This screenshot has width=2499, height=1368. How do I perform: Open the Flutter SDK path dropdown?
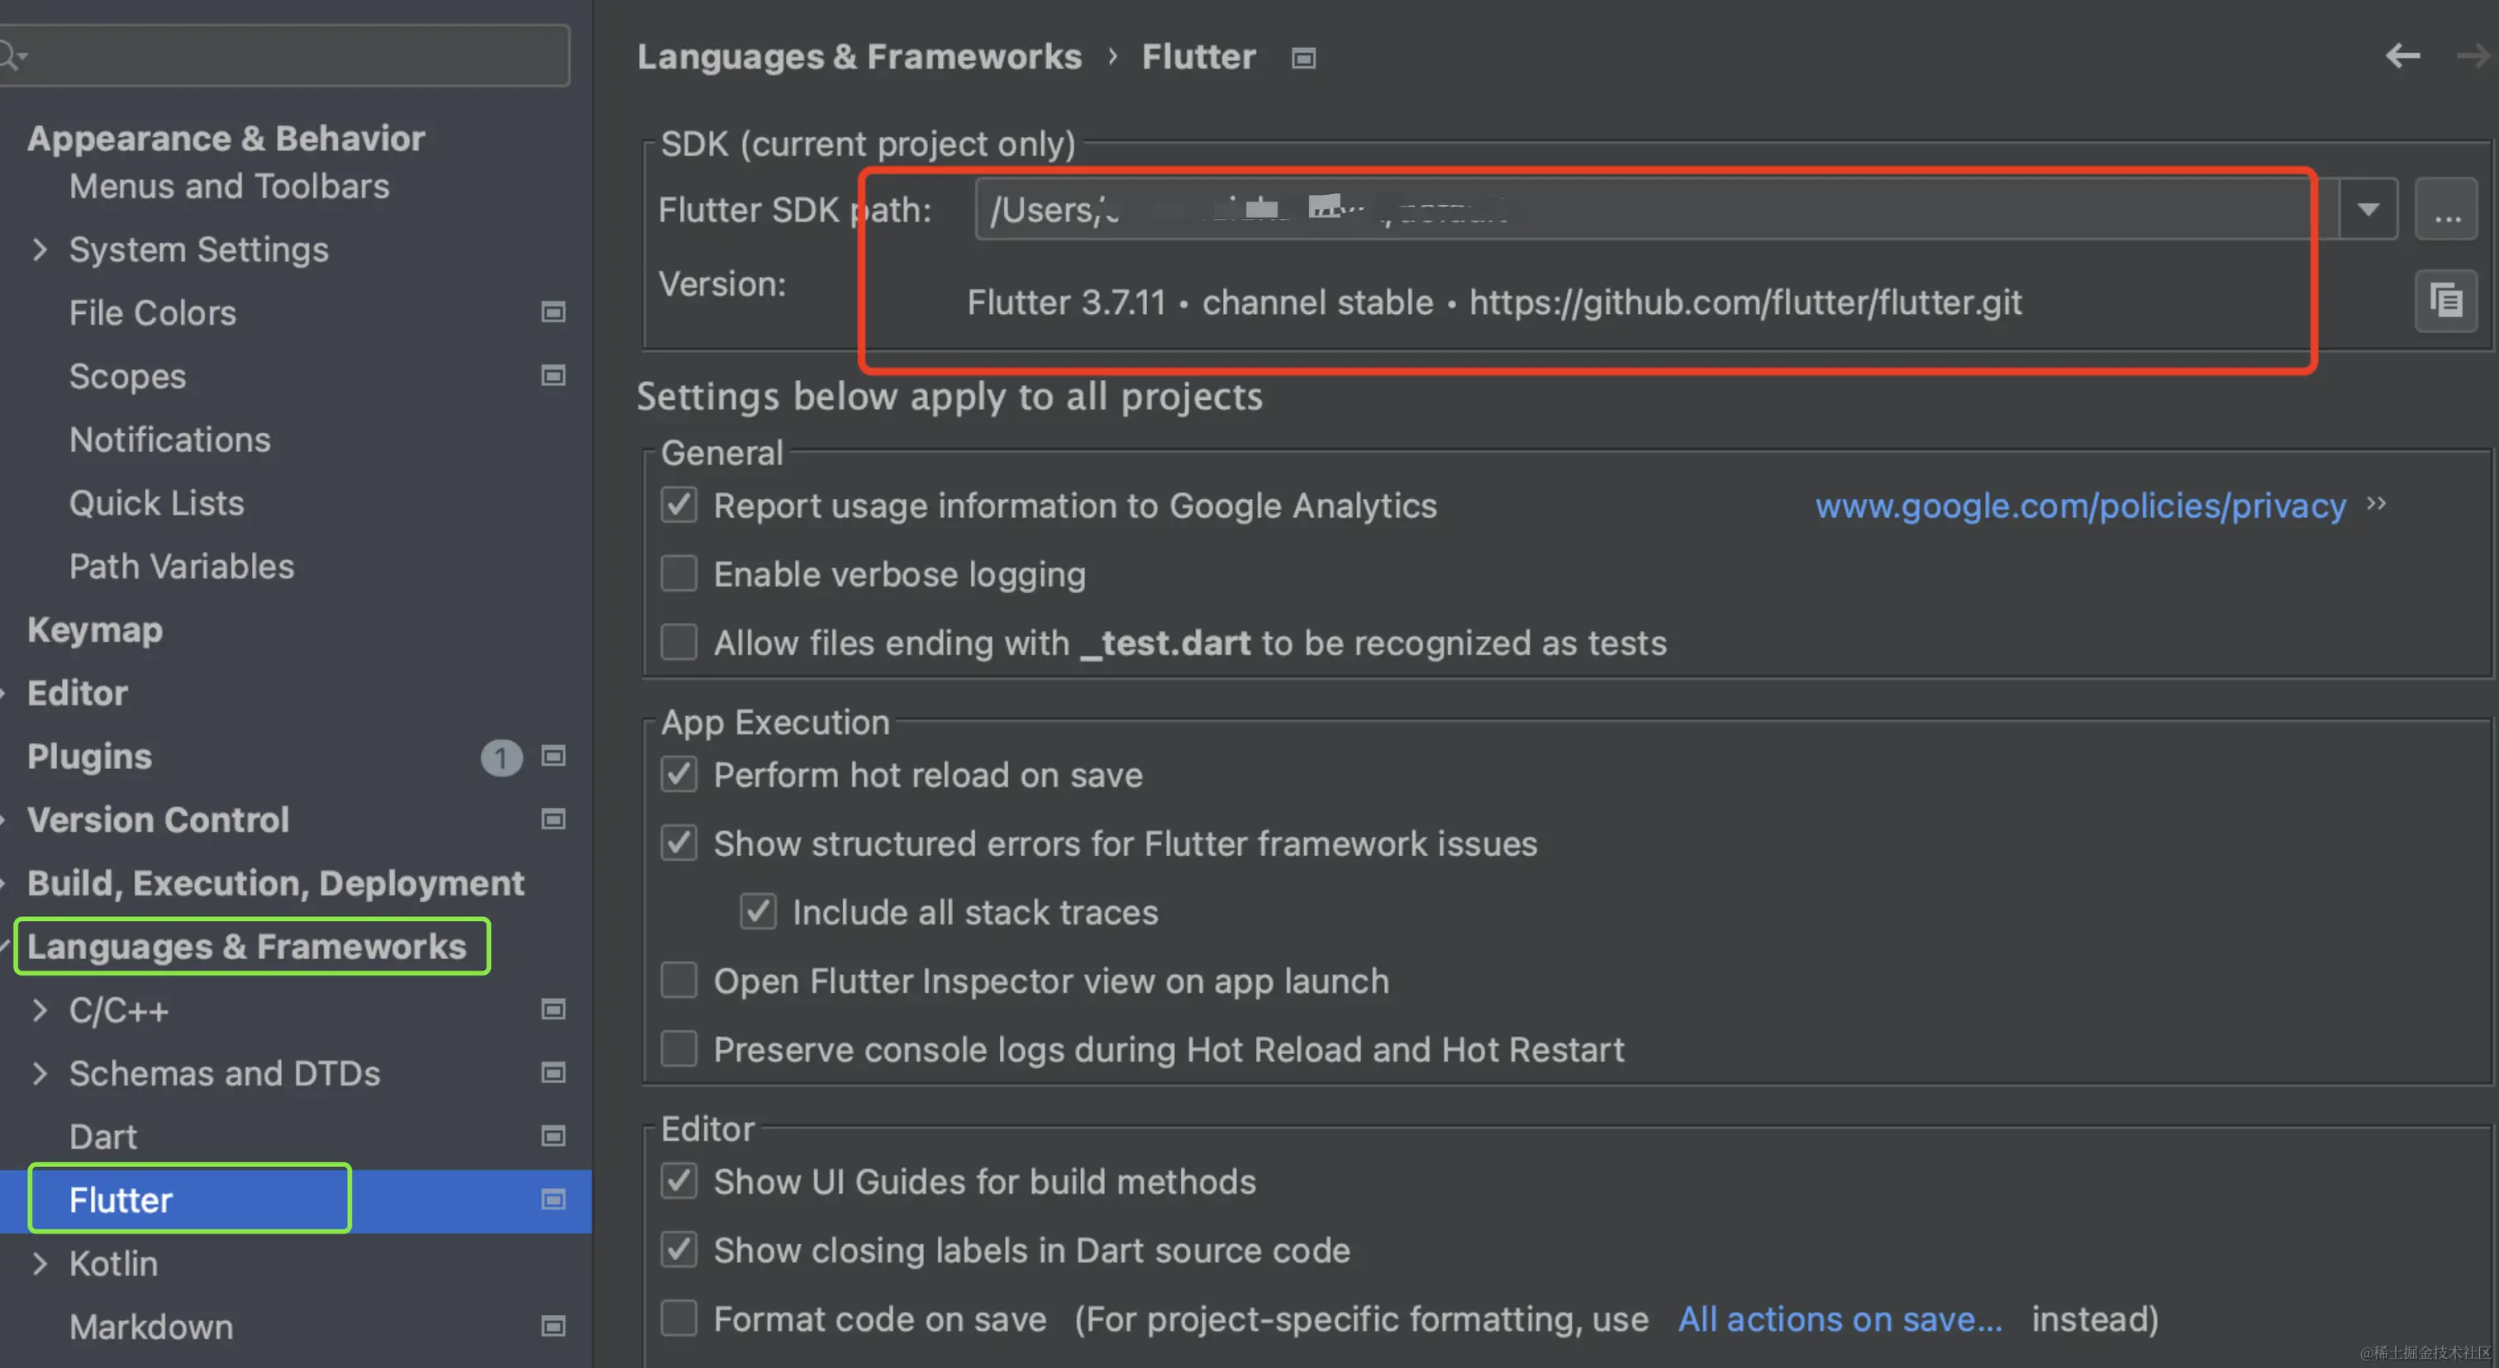2368,210
